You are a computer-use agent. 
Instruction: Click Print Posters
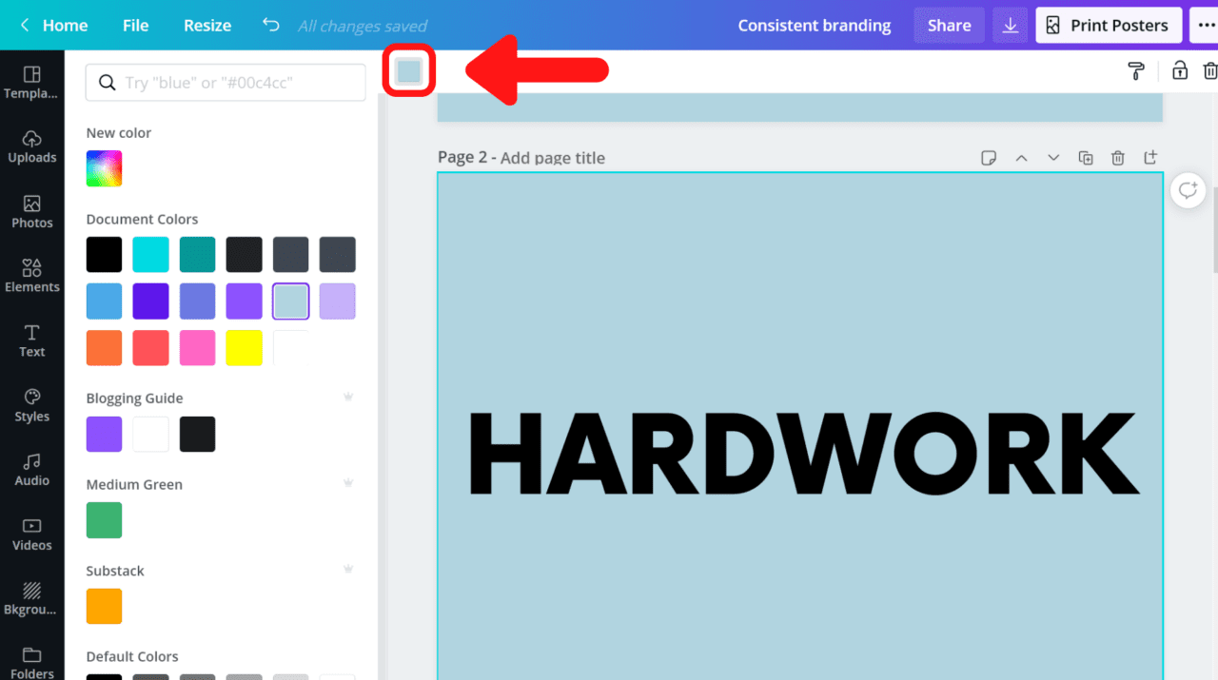tap(1109, 25)
